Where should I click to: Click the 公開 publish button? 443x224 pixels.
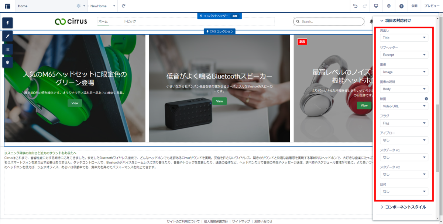pos(414,6)
